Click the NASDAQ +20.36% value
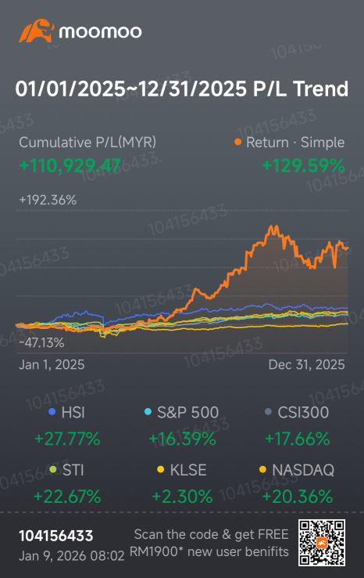 pos(297,497)
